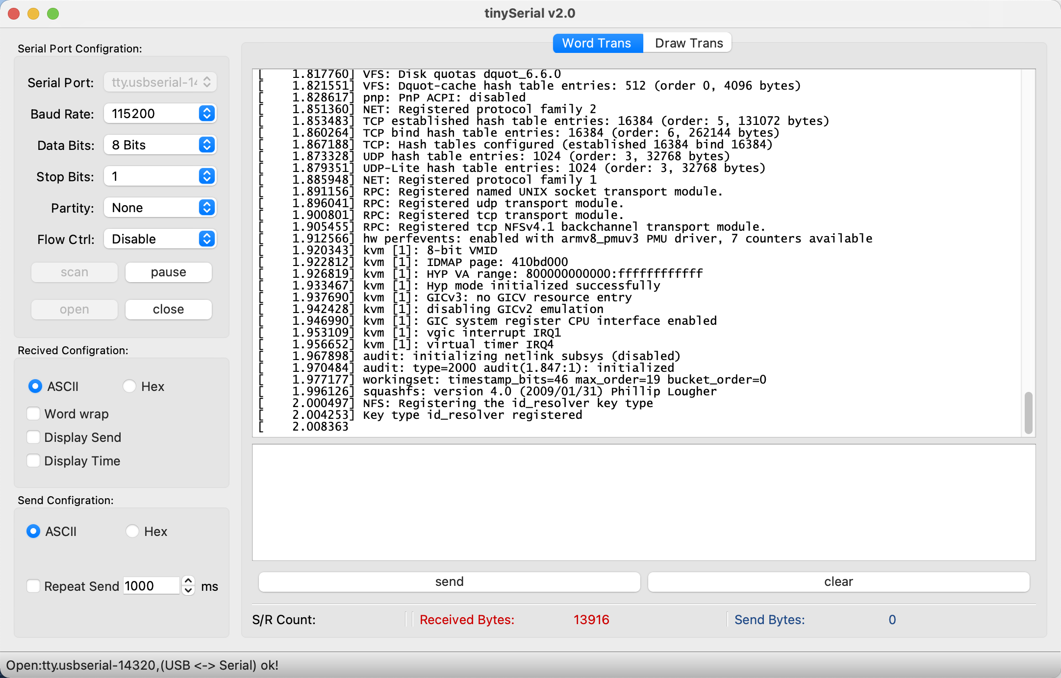Screen dimensions: 1061x678
Task: Select ASCII for received configuration
Action: [35, 387]
